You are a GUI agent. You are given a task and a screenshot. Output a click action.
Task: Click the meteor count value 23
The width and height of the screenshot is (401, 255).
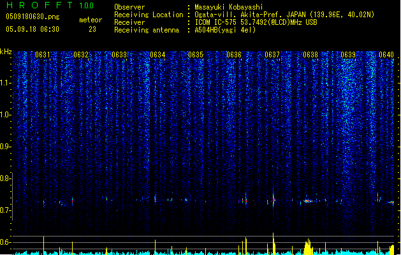(x=92, y=29)
